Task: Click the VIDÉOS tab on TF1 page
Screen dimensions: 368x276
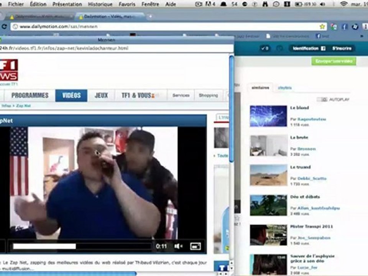Action: 71,95
